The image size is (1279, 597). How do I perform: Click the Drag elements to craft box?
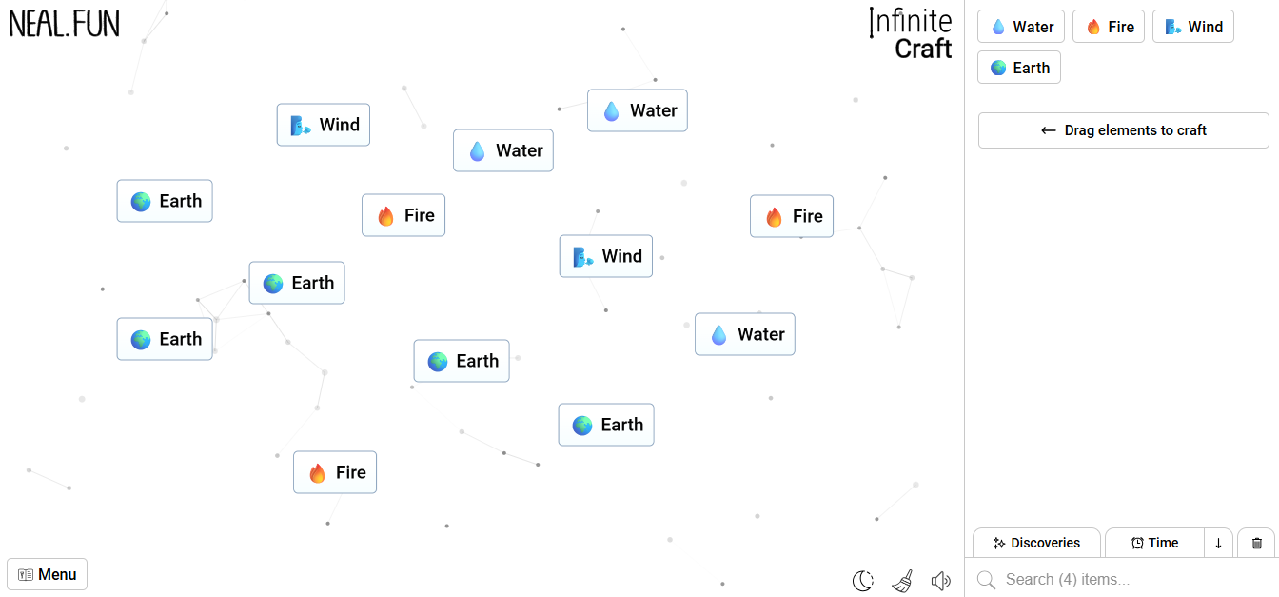[1124, 130]
